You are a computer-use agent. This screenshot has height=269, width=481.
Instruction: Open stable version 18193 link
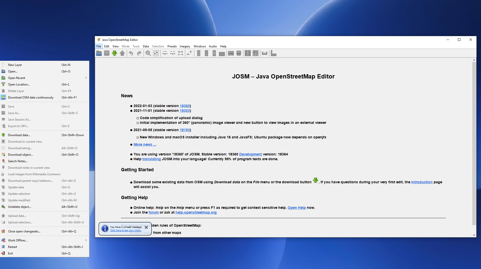pos(185,130)
